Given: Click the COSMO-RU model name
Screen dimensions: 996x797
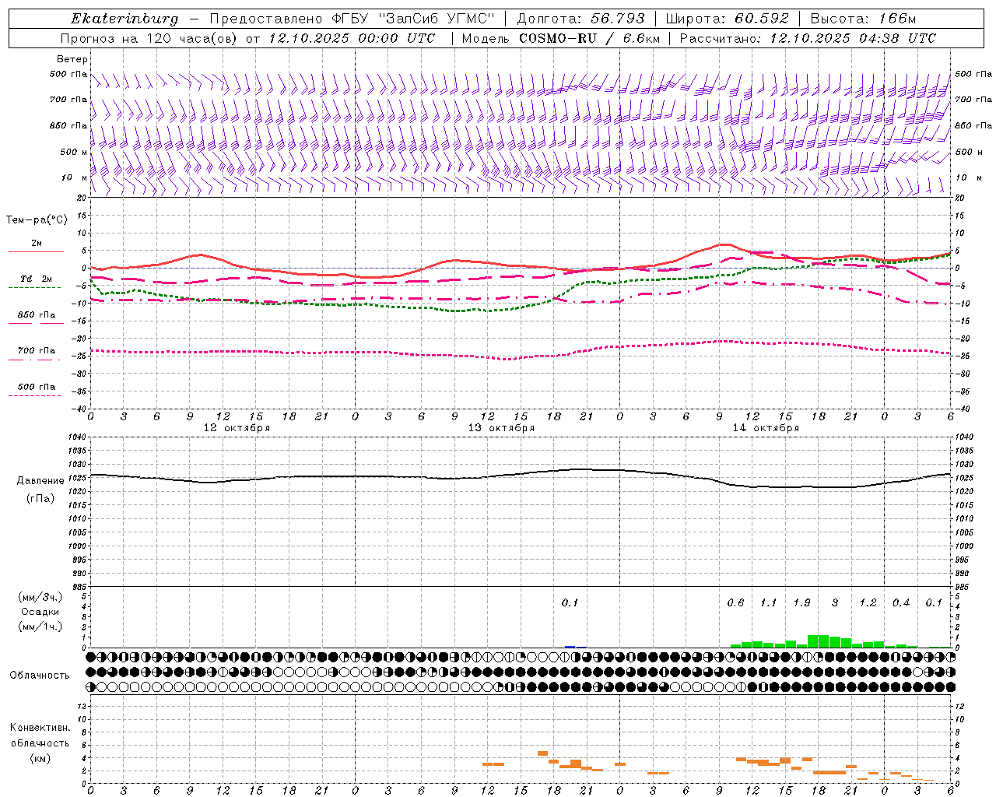Looking at the screenshot, I should pyautogui.click(x=558, y=38).
